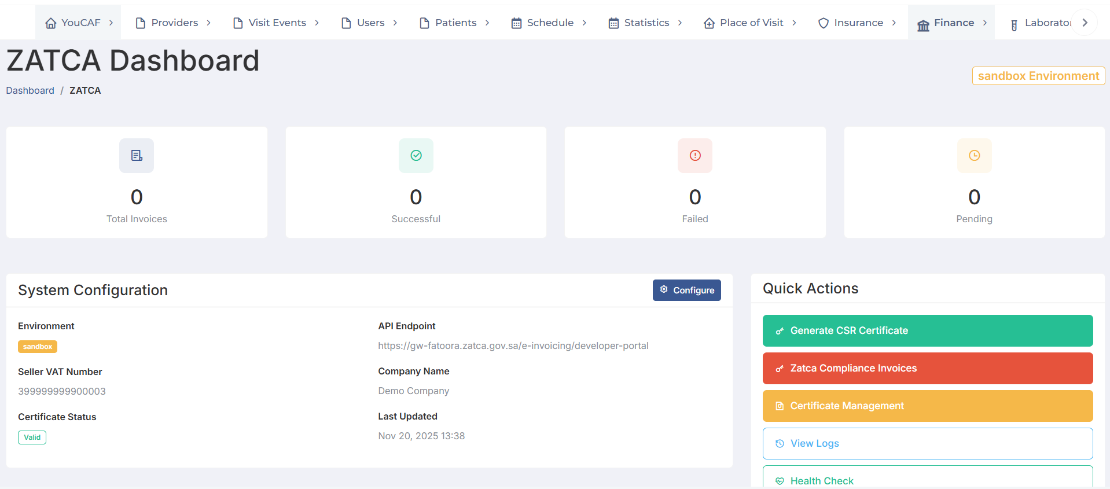Click the orange Pending clock icon
This screenshot has width=1110, height=489.
[x=974, y=156]
